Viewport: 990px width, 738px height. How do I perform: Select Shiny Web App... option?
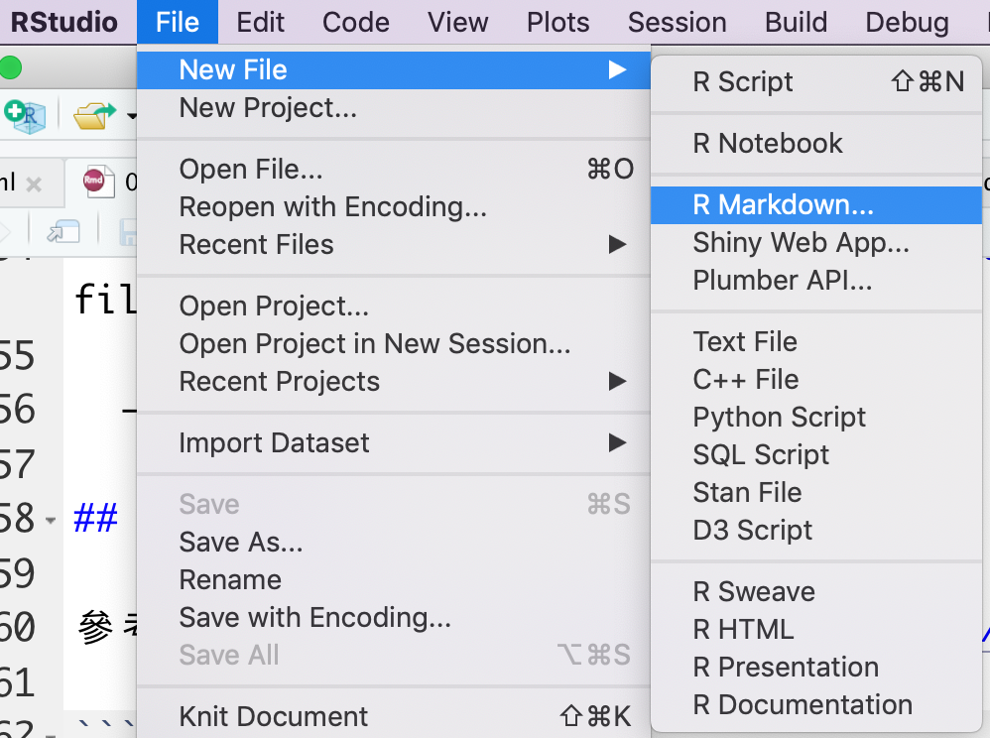pyautogui.click(x=801, y=242)
